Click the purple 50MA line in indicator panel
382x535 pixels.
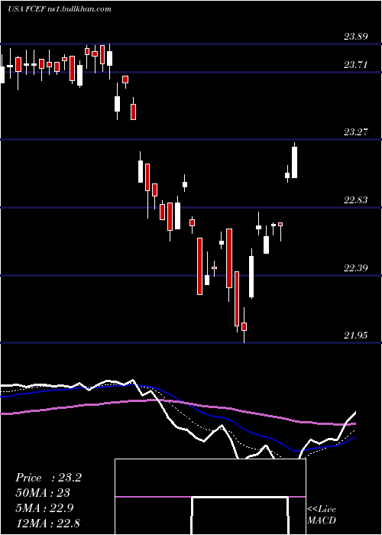coord(177,411)
